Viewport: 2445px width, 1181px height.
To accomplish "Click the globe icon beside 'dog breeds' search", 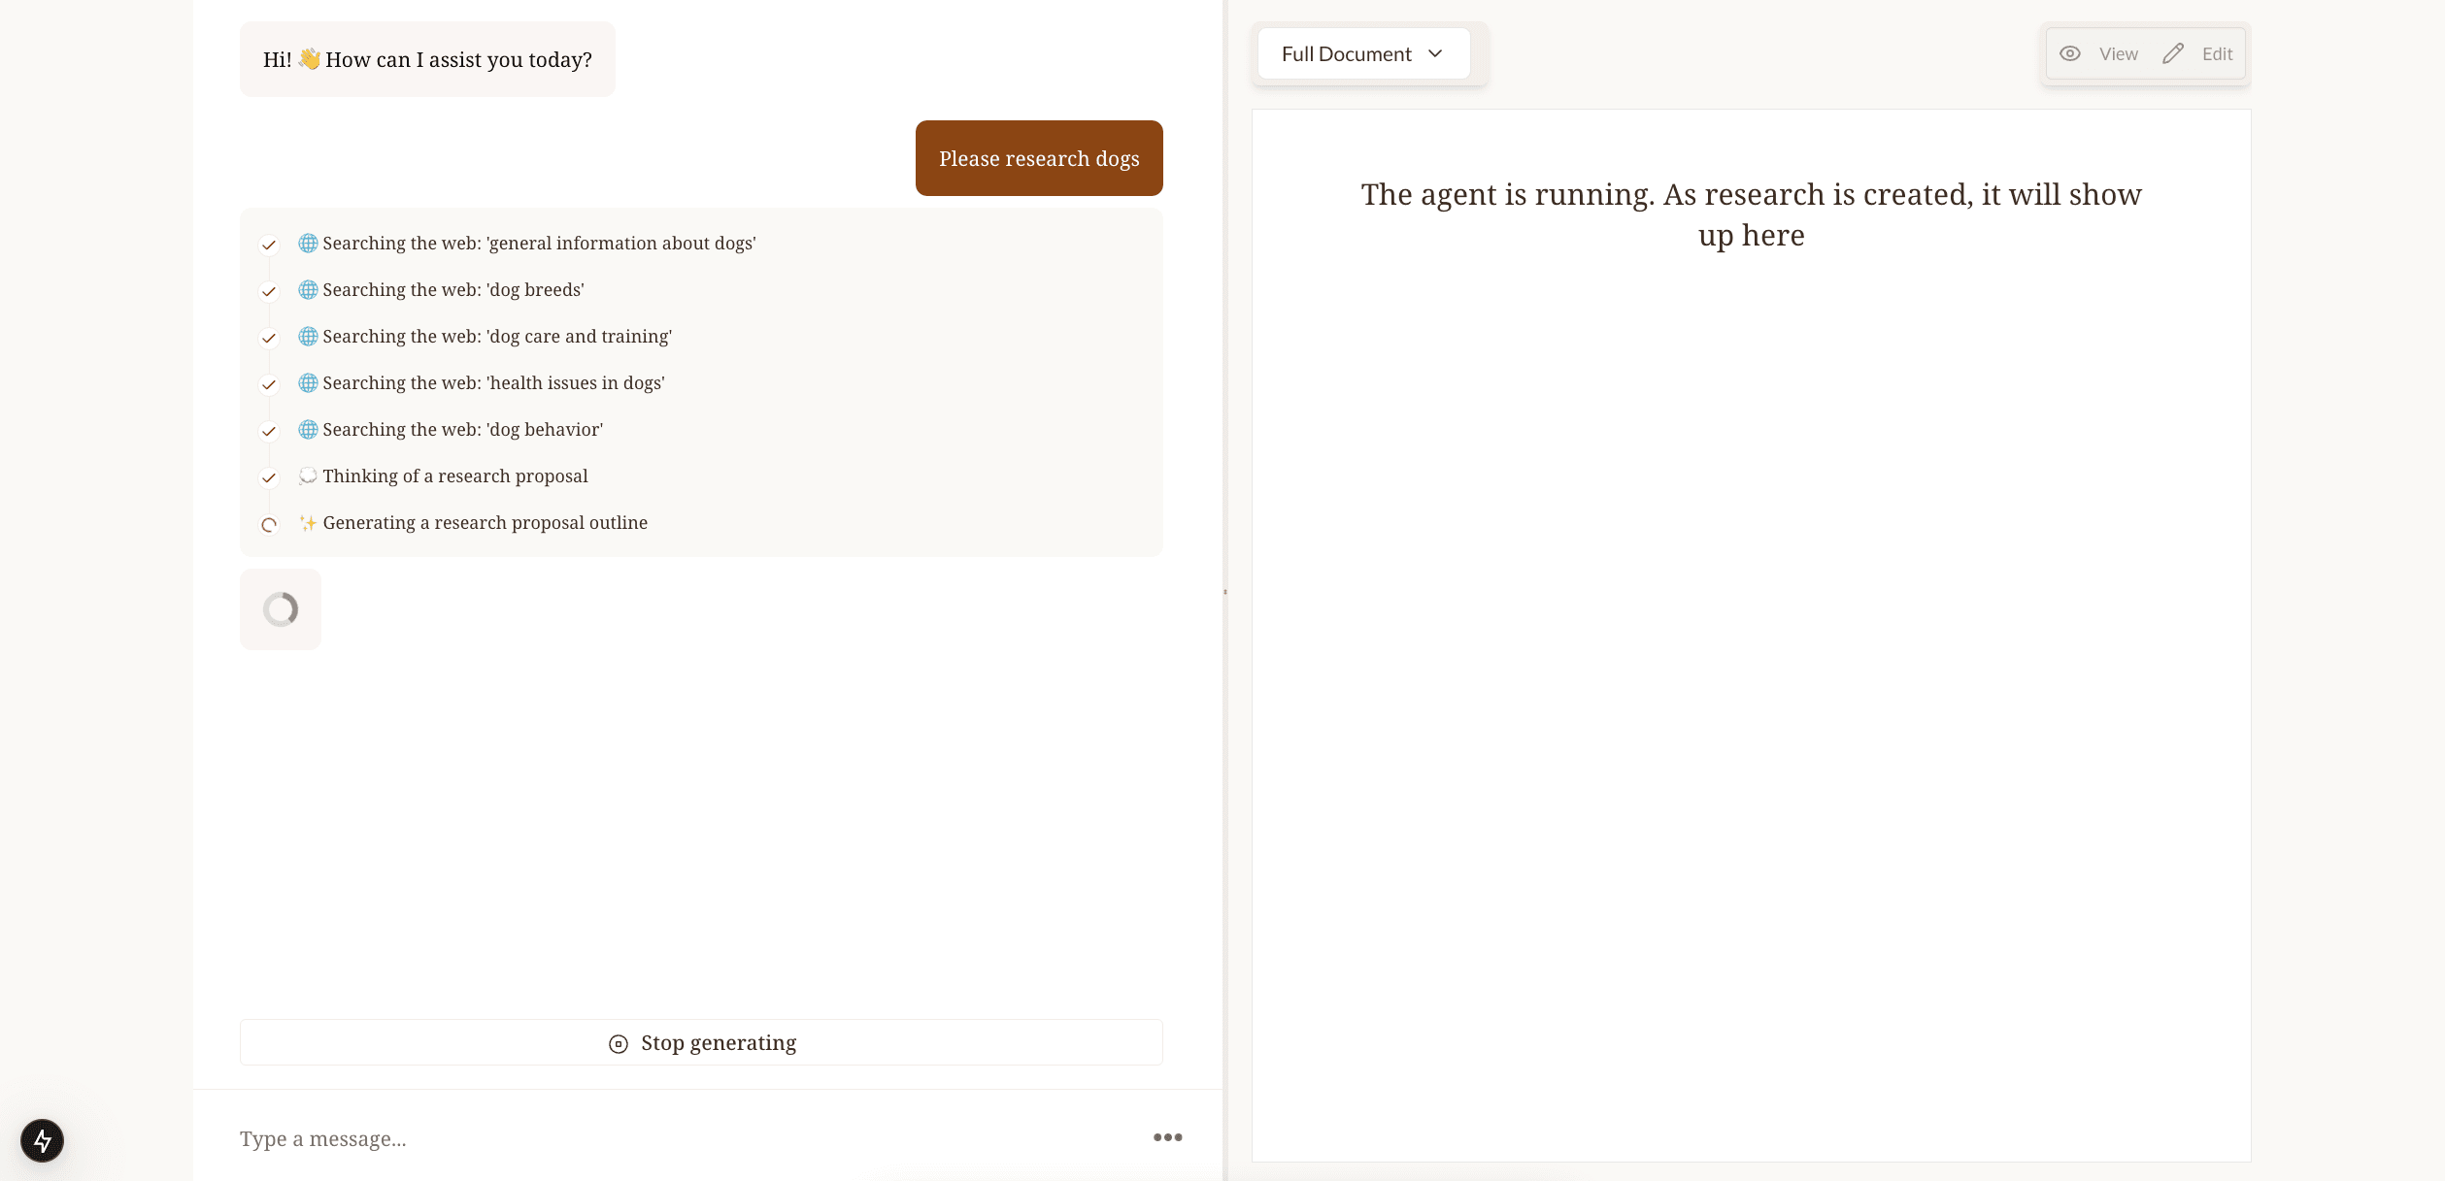I will click(308, 289).
